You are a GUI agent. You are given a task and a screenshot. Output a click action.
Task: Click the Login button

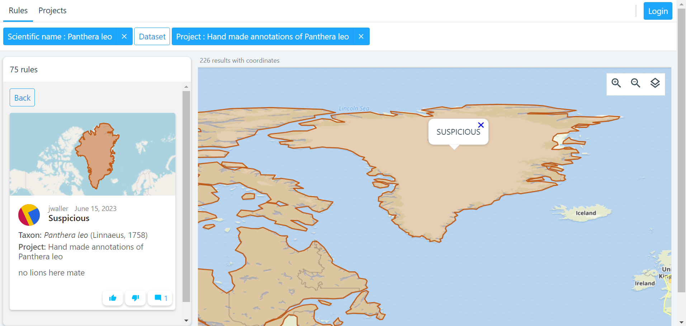658,11
